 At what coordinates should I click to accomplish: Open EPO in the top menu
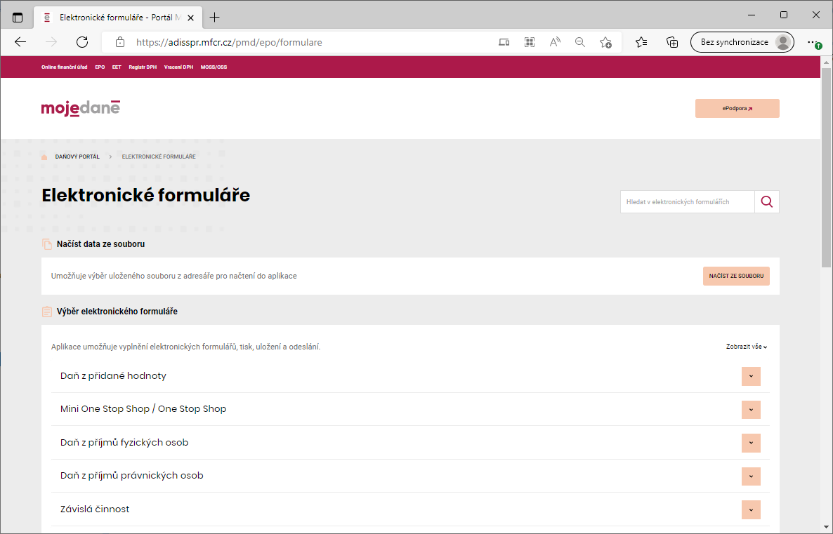click(100, 67)
